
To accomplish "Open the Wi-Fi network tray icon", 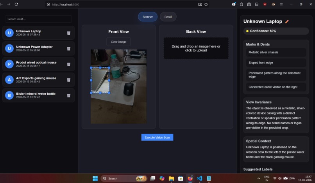I will pos(275,178).
